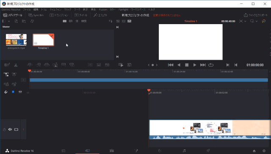The height and width of the screenshot is (154, 271).
Task: Click the sync clips icon
Action: point(32,21)
